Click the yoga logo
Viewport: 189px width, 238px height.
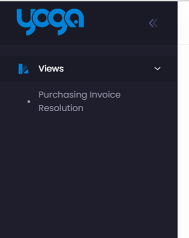50,22
